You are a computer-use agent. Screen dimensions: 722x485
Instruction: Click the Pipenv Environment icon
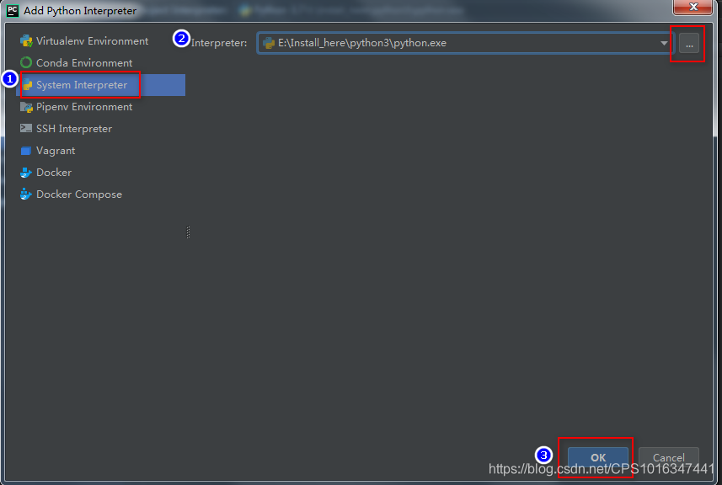pyautogui.click(x=27, y=107)
